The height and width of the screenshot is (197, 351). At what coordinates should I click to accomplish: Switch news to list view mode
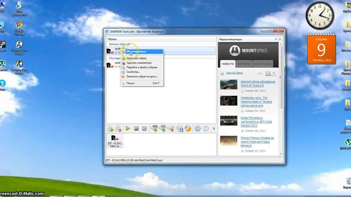(274, 73)
